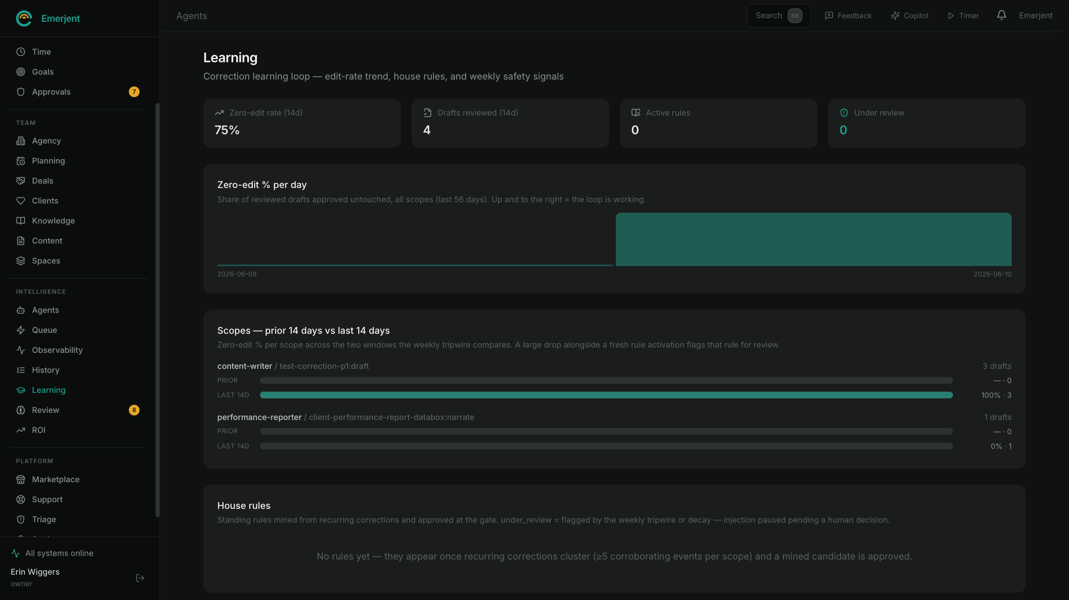Open Approvals via its shield icon
The width and height of the screenshot is (1069, 600).
20,92
